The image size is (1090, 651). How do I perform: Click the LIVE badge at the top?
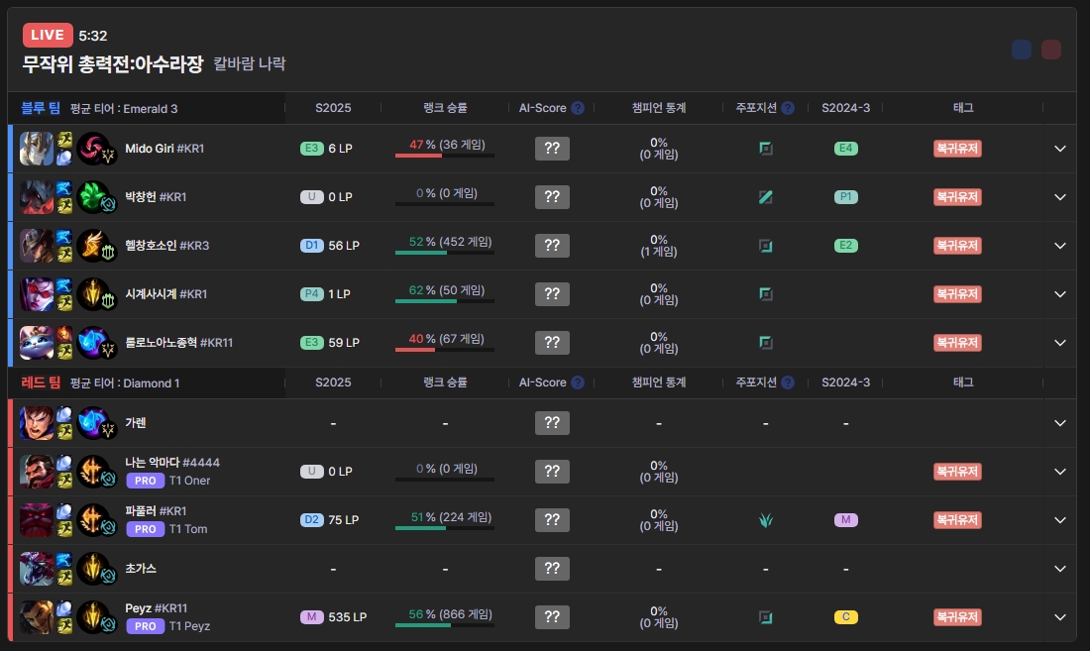click(48, 36)
